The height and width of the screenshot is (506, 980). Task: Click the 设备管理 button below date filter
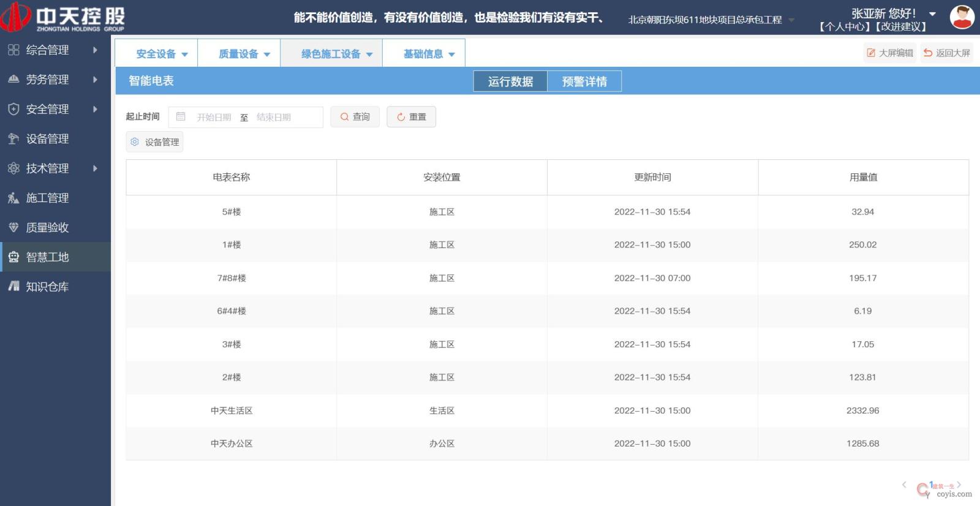[154, 142]
